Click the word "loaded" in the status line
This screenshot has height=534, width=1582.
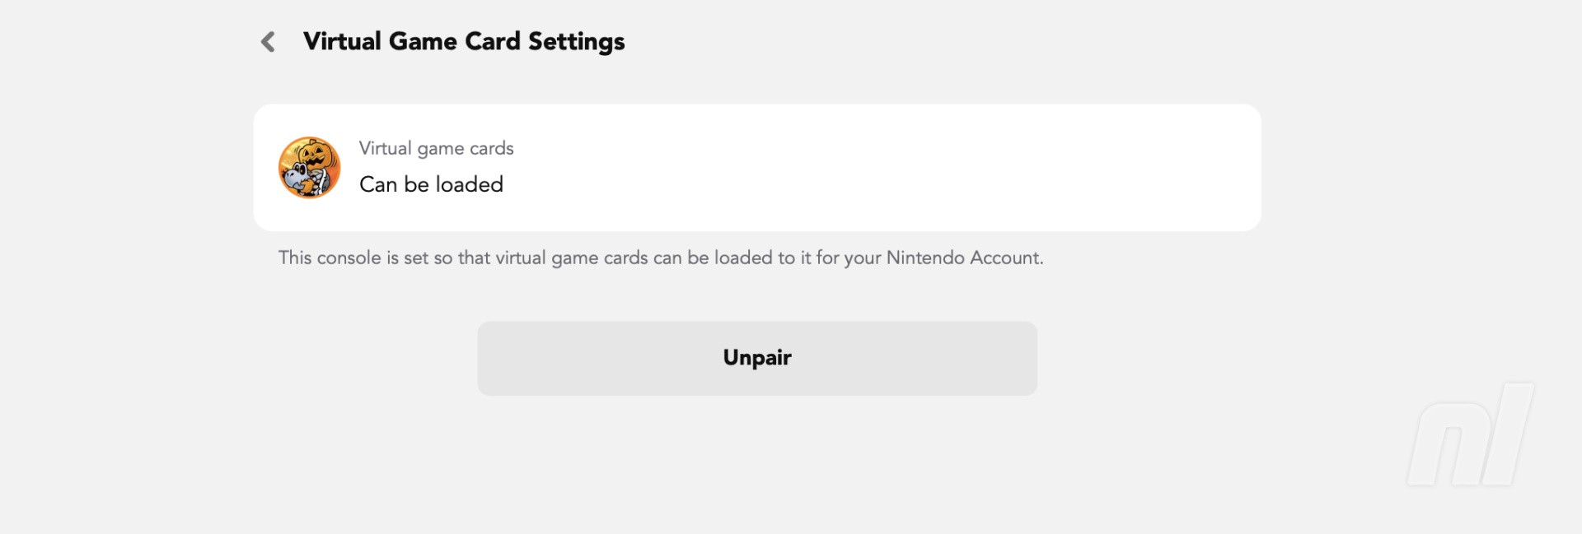coord(469,184)
